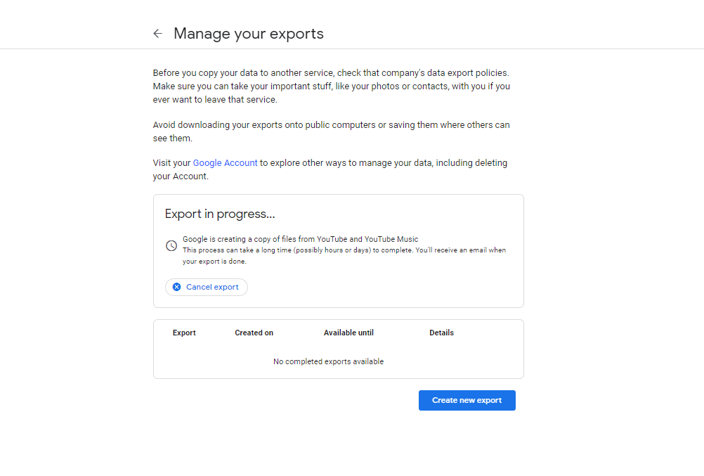Click the clock icon beside export status

point(171,245)
